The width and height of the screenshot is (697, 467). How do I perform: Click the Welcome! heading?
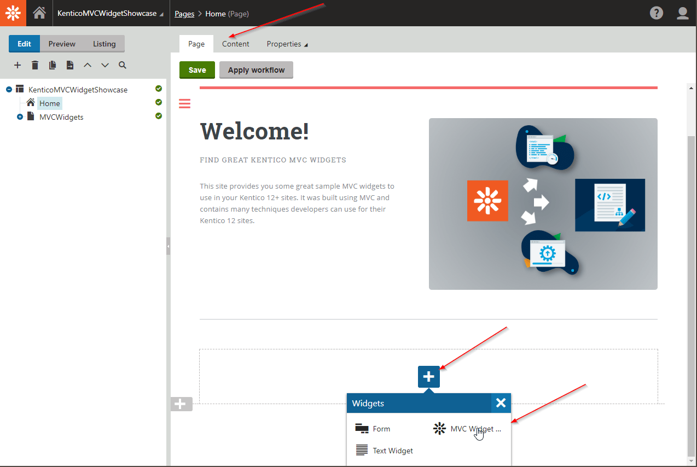(254, 131)
